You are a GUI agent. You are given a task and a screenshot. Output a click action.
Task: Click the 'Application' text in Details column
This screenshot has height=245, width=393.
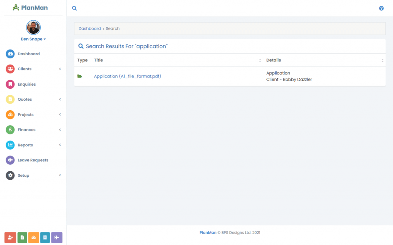tap(278, 73)
